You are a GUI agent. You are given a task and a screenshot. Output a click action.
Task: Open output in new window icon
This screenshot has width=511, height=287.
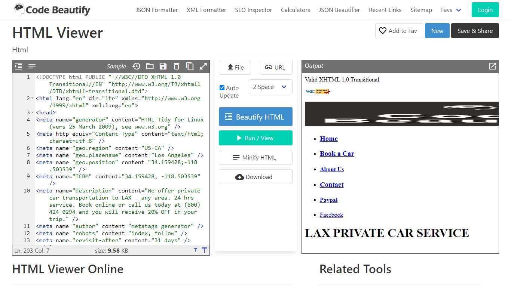coord(493,66)
